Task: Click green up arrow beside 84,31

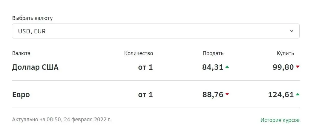Action: (x=227, y=67)
